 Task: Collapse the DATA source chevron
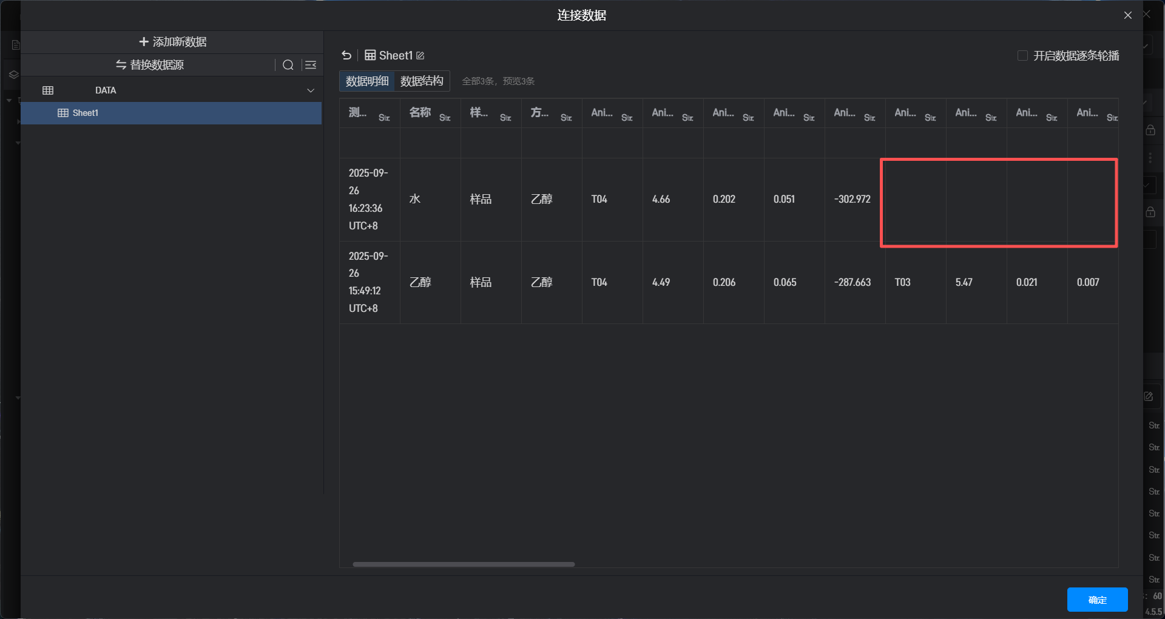pos(311,90)
